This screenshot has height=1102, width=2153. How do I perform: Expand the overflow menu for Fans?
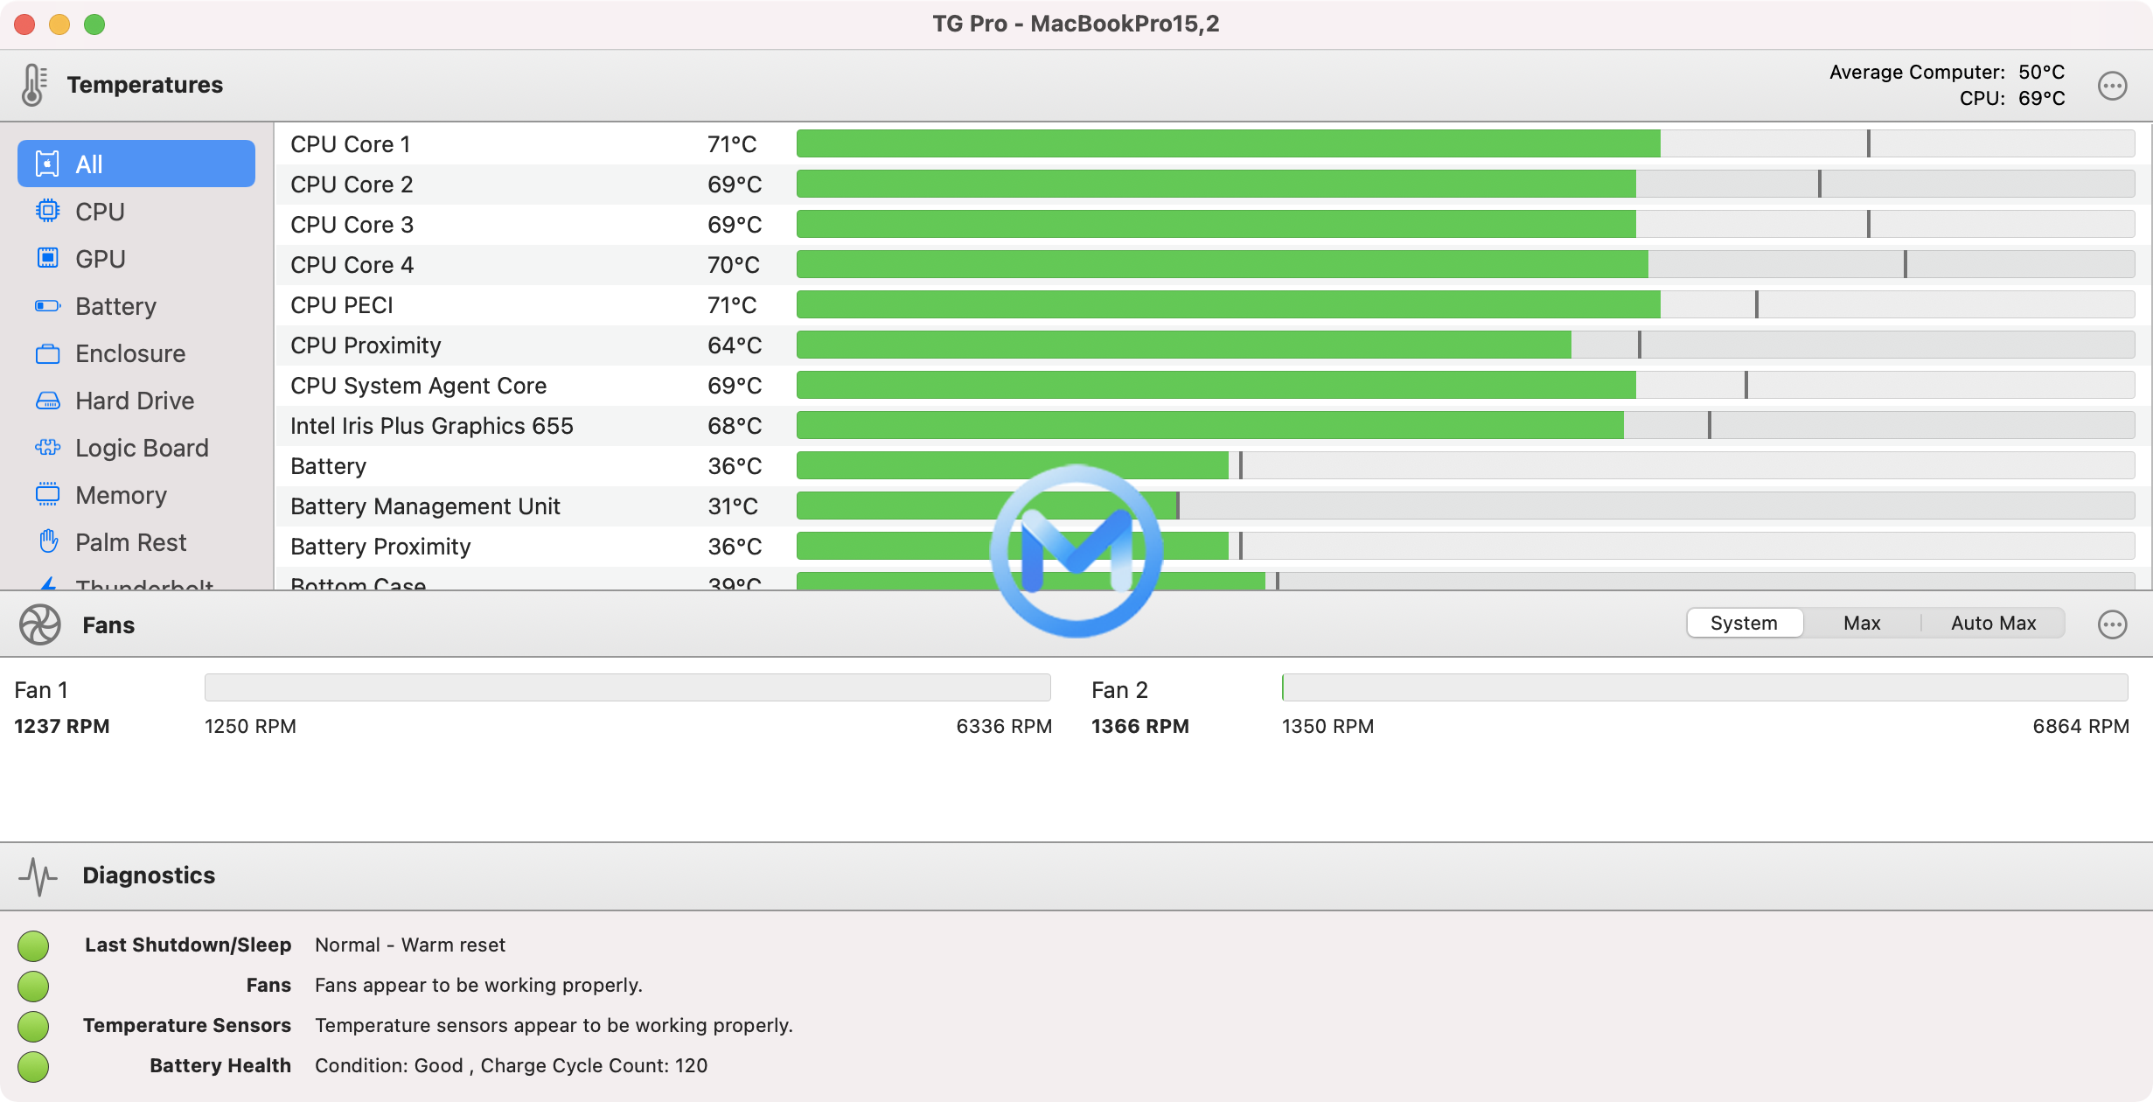coord(2112,624)
